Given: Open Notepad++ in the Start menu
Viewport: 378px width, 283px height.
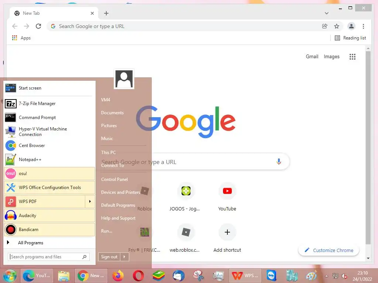Looking at the screenshot, I should pos(49,160).
